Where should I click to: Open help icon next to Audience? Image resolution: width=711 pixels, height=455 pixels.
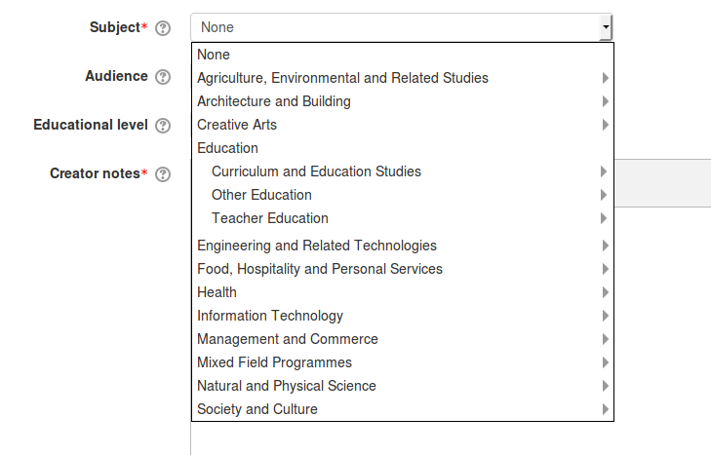(x=163, y=77)
